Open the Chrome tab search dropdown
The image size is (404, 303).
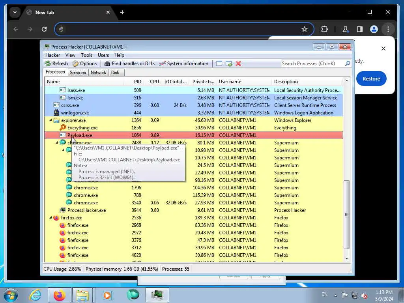click(15, 12)
